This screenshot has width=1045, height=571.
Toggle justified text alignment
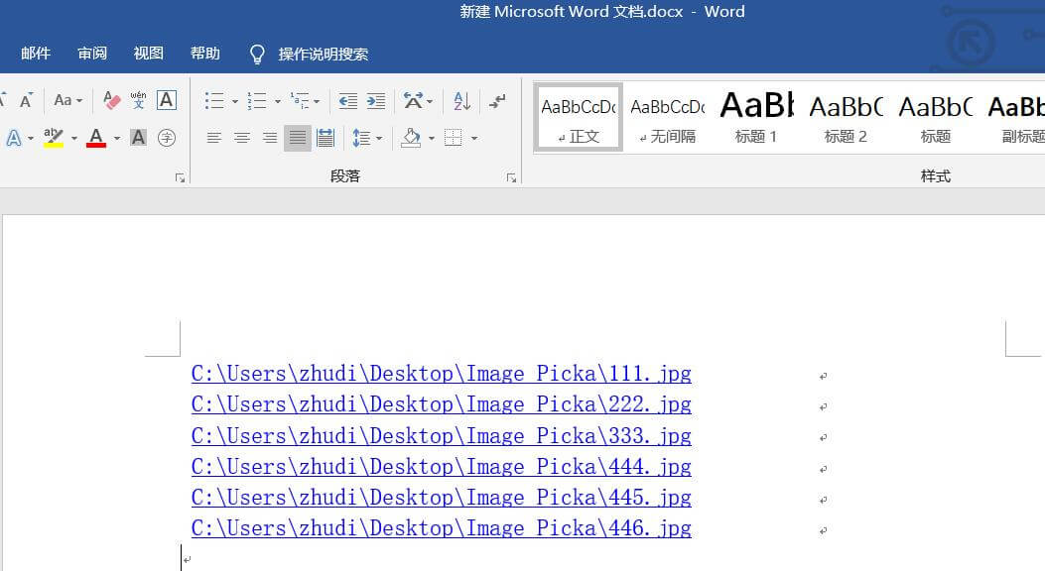click(x=297, y=138)
